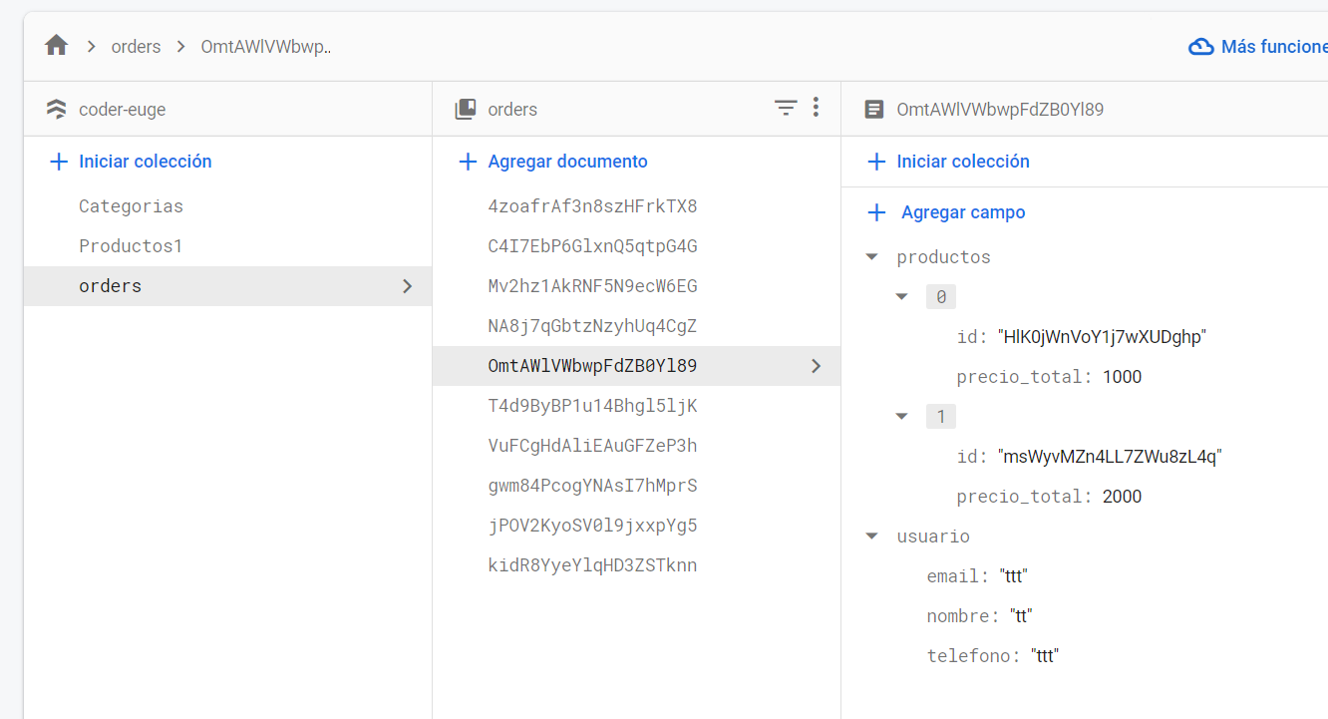Collapse array item 0 under productos
The height and width of the screenshot is (719, 1328).
pyautogui.click(x=902, y=296)
